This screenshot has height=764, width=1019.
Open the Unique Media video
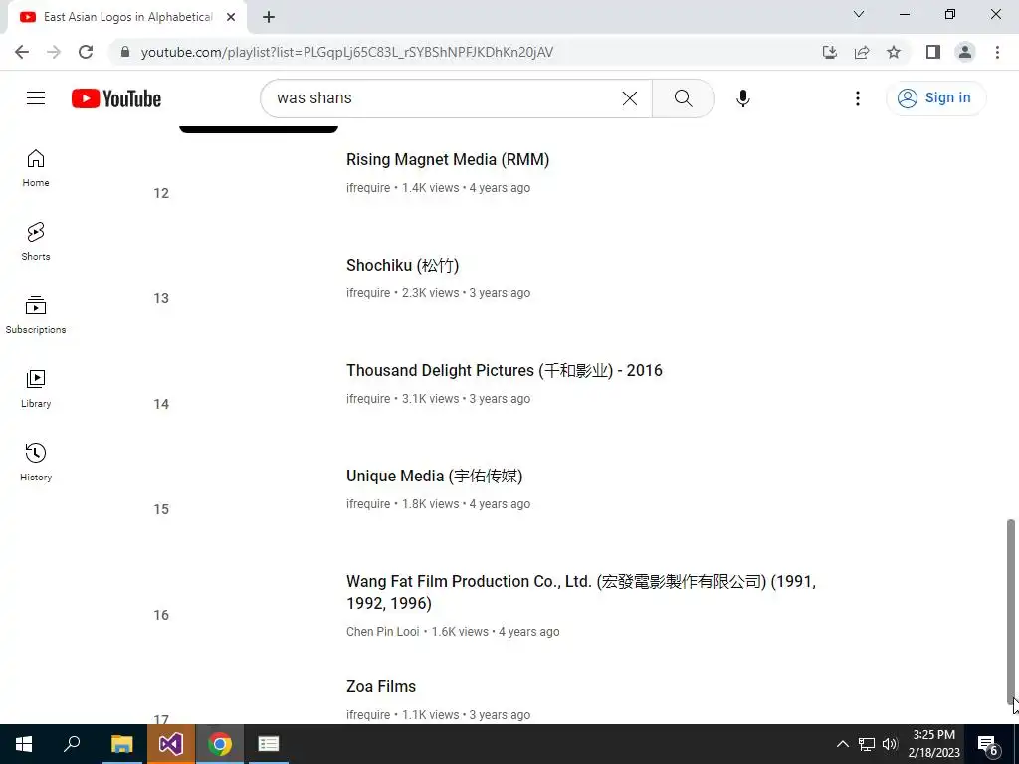pyautogui.click(x=434, y=476)
